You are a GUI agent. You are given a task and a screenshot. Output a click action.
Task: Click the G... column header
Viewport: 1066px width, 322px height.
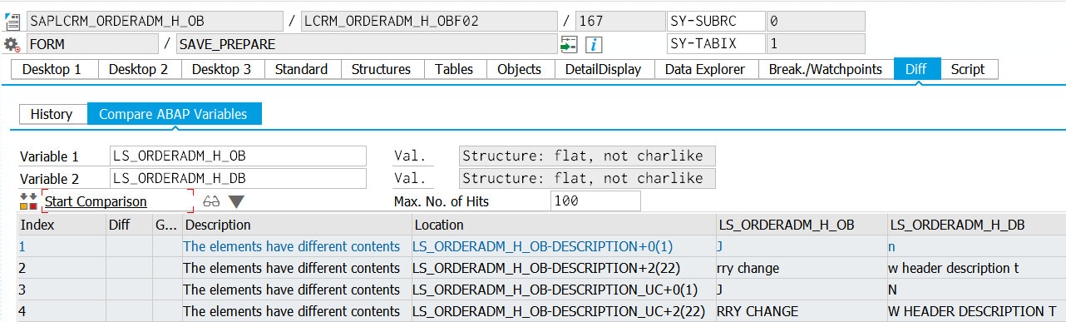click(x=167, y=225)
